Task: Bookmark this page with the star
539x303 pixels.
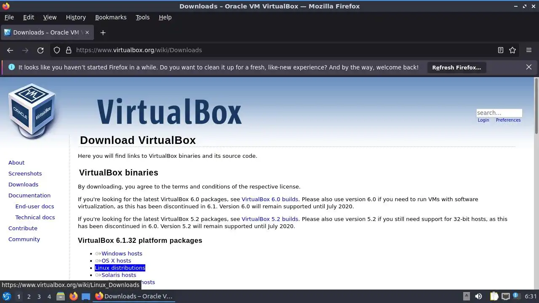Action: (x=512, y=50)
